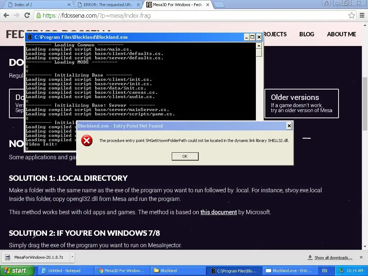Focus the fdossena.com address bar
The height and width of the screenshot is (276, 368).
coord(195,15)
